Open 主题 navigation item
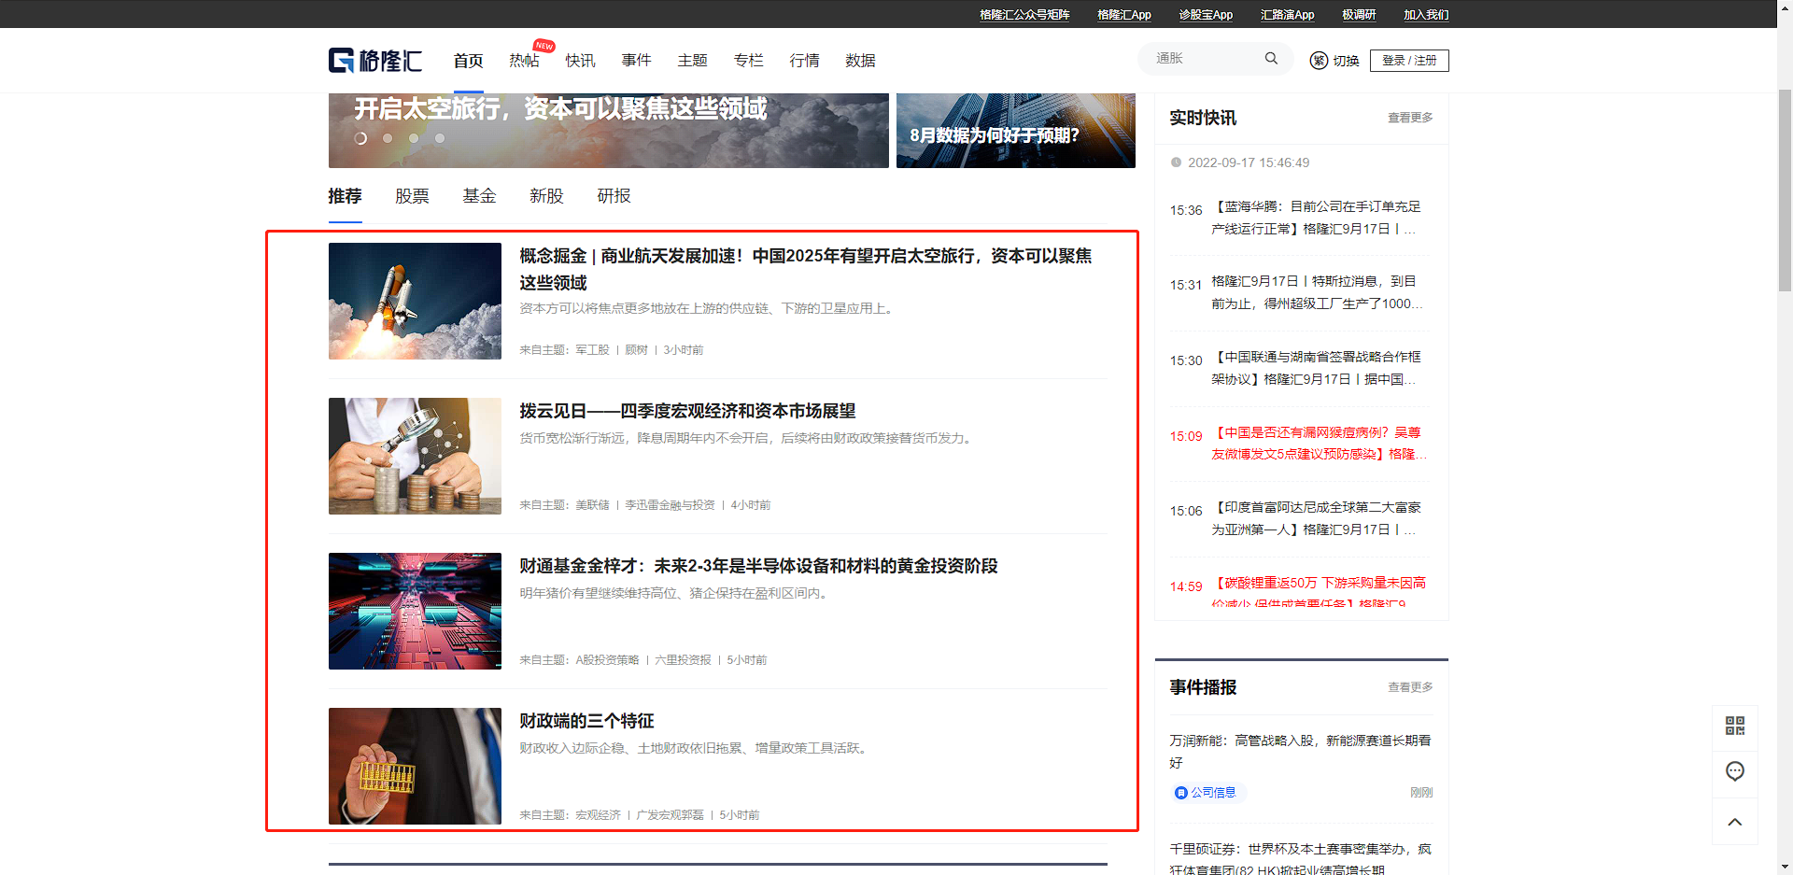This screenshot has width=1793, height=875. pyautogui.click(x=692, y=61)
